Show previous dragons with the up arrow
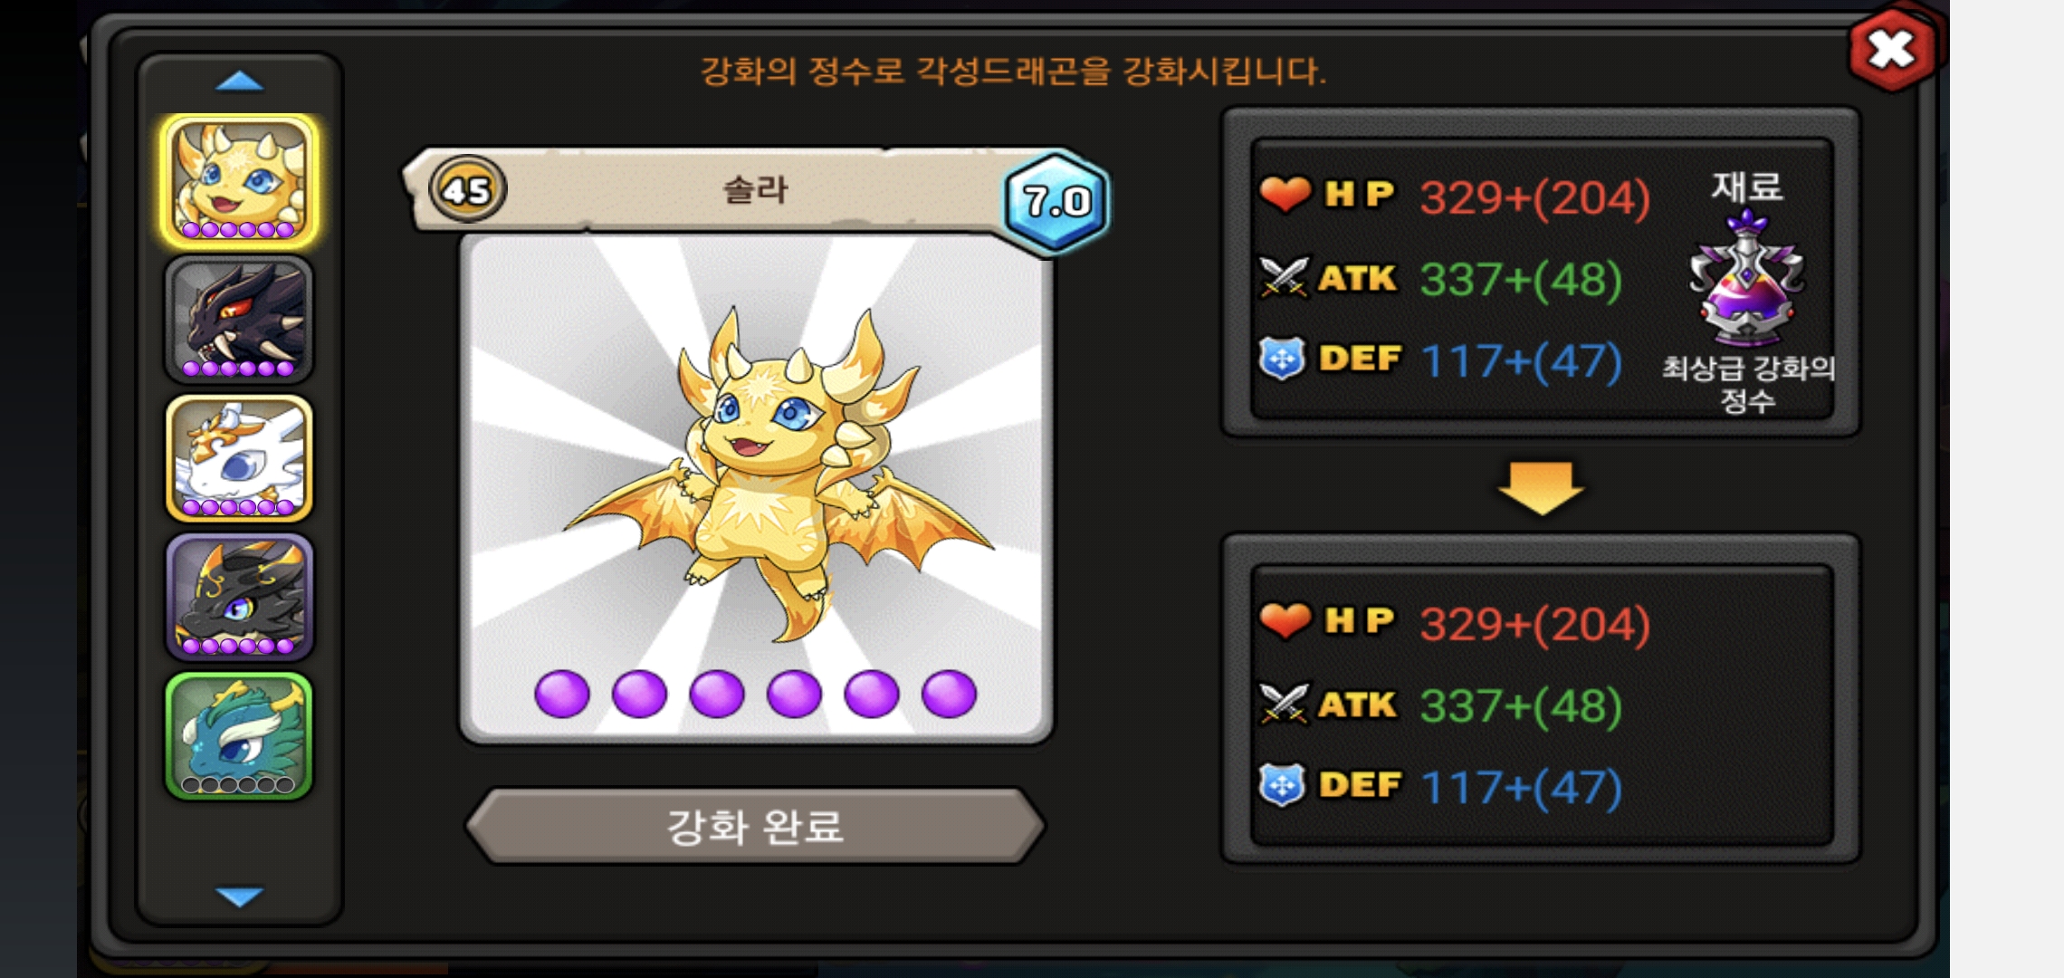 click(x=240, y=82)
